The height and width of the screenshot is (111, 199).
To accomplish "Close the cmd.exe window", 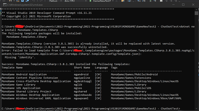I will (193, 5).
